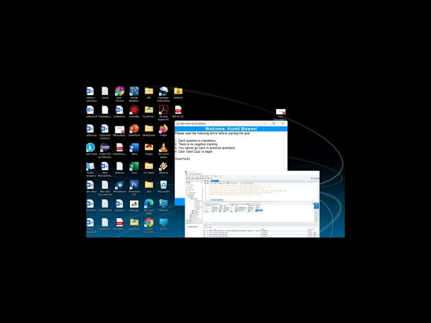Select the new_food folder icon

(134, 224)
